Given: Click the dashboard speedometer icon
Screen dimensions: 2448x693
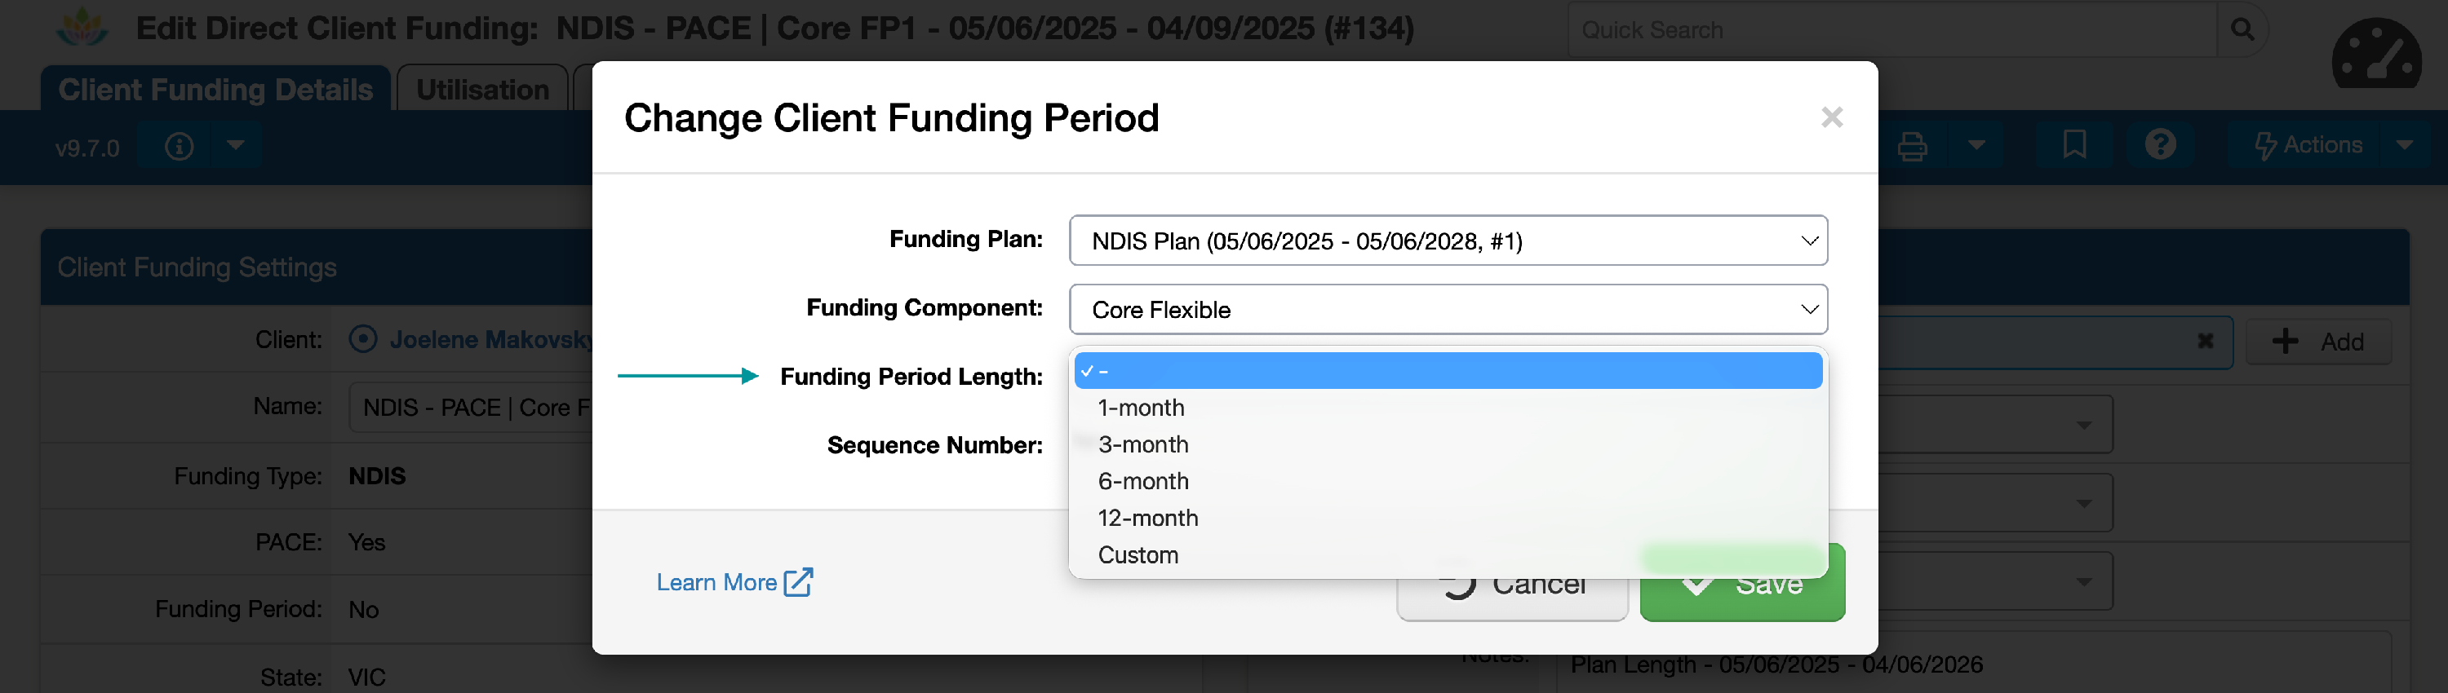Looking at the screenshot, I should [2375, 55].
